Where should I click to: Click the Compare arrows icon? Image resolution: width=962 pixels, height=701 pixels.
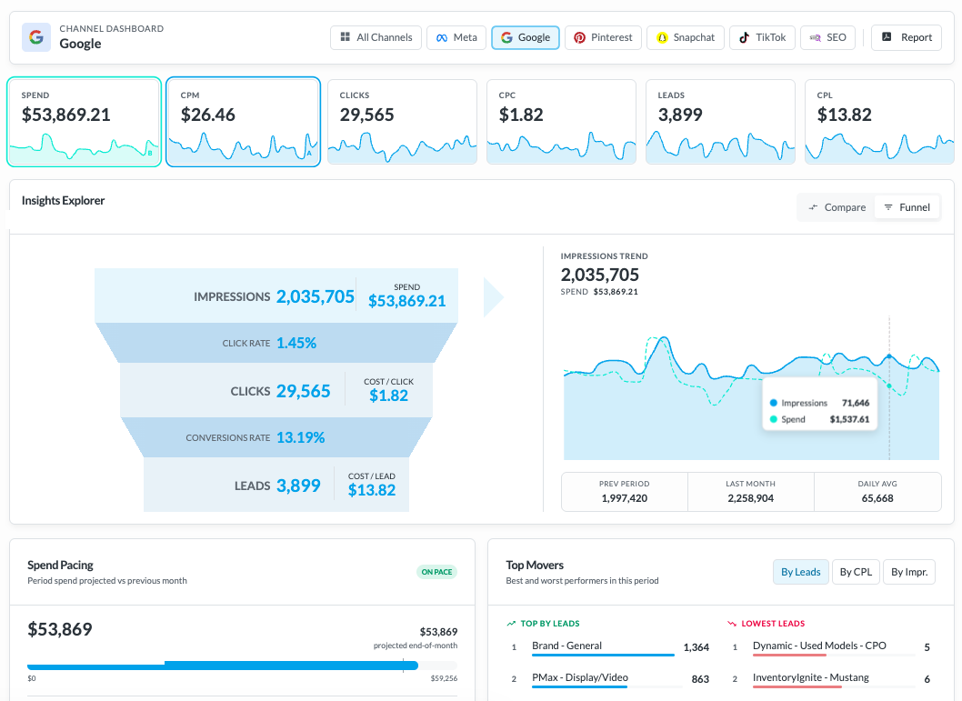813,207
